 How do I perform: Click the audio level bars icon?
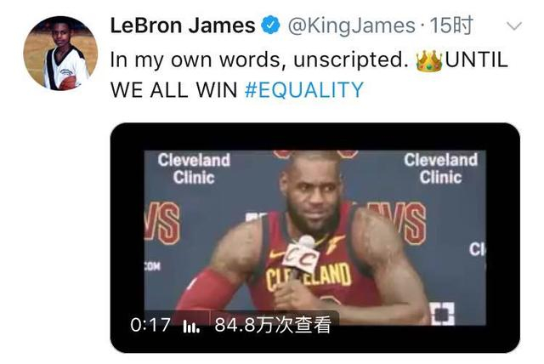(x=191, y=327)
